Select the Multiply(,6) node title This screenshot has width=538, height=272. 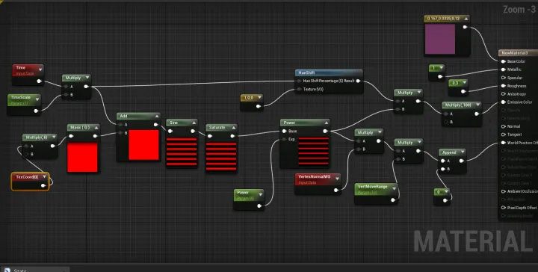pos(37,137)
